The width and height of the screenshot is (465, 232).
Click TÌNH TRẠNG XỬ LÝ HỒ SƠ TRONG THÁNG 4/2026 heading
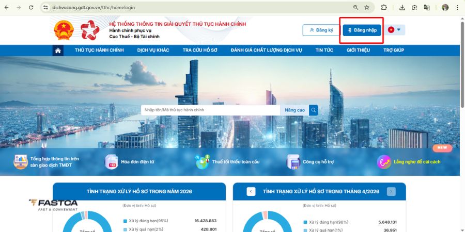click(x=321, y=191)
